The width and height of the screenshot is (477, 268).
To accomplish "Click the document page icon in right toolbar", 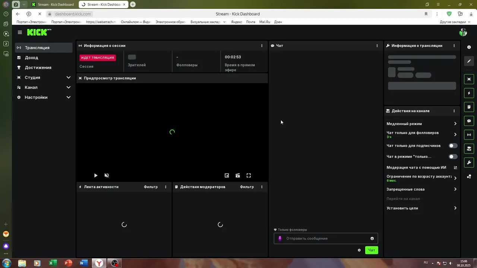I will pos(469,107).
